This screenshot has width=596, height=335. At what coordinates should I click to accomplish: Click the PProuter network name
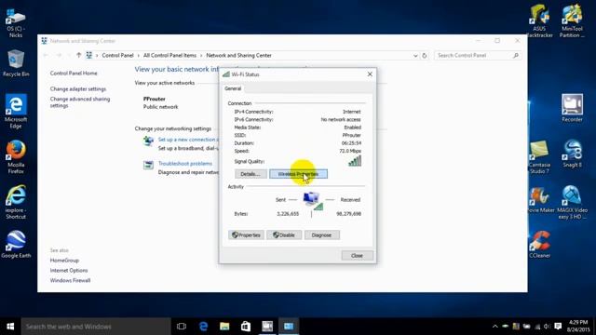click(x=154, y=99)
